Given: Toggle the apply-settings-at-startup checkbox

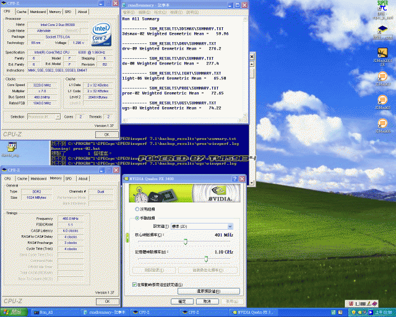Looking at the screenshot, I should pyautogui.click(x=135, y=284).
